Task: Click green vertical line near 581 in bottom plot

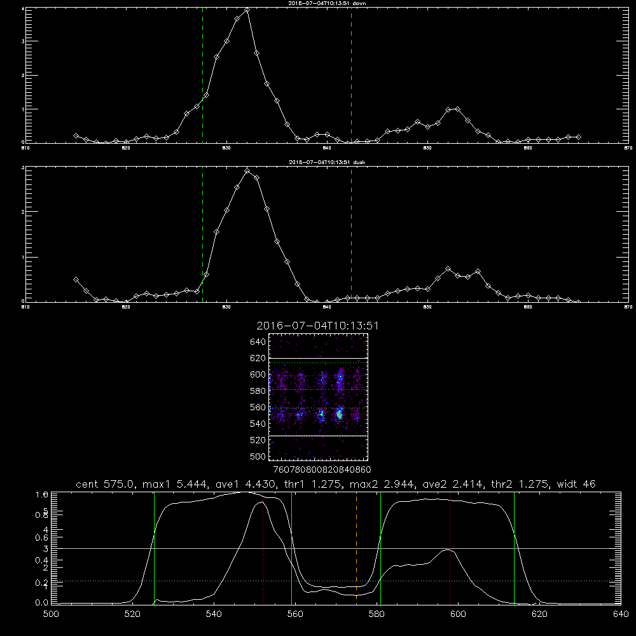Action: coord(380,548)
